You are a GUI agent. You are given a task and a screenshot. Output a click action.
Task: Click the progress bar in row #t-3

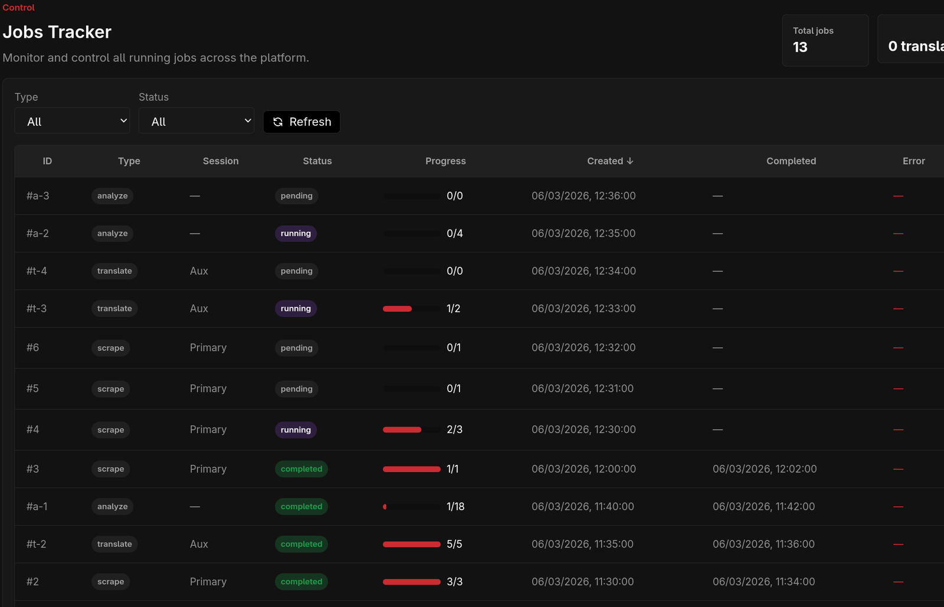click(412, 309)
